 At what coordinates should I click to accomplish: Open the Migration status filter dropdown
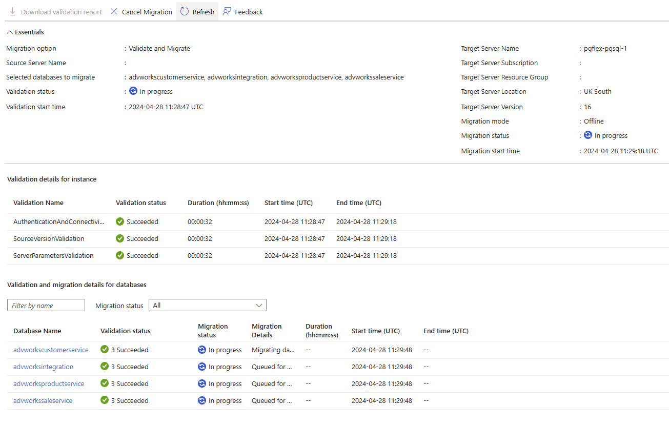click(x=207, y=305)
